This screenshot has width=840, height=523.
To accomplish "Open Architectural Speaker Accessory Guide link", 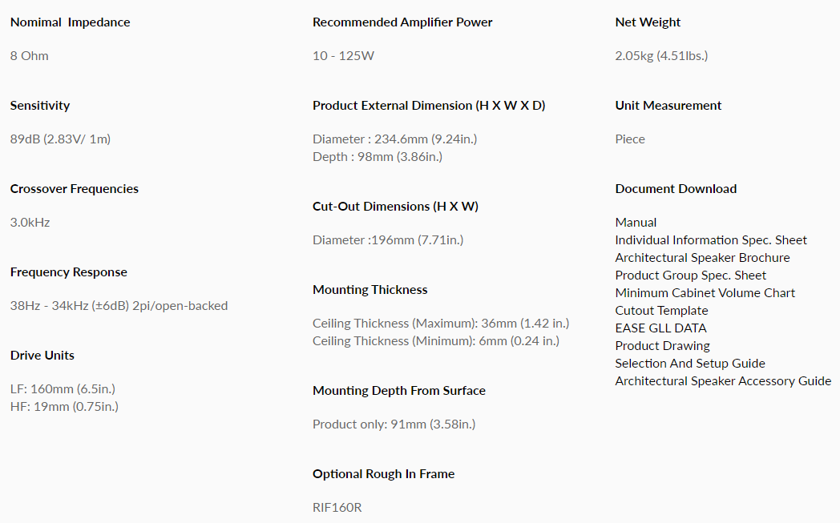I will (x=722, y=381).
